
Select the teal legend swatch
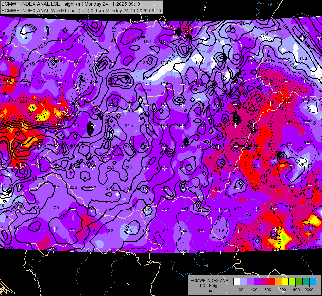(x=306, y=282)
